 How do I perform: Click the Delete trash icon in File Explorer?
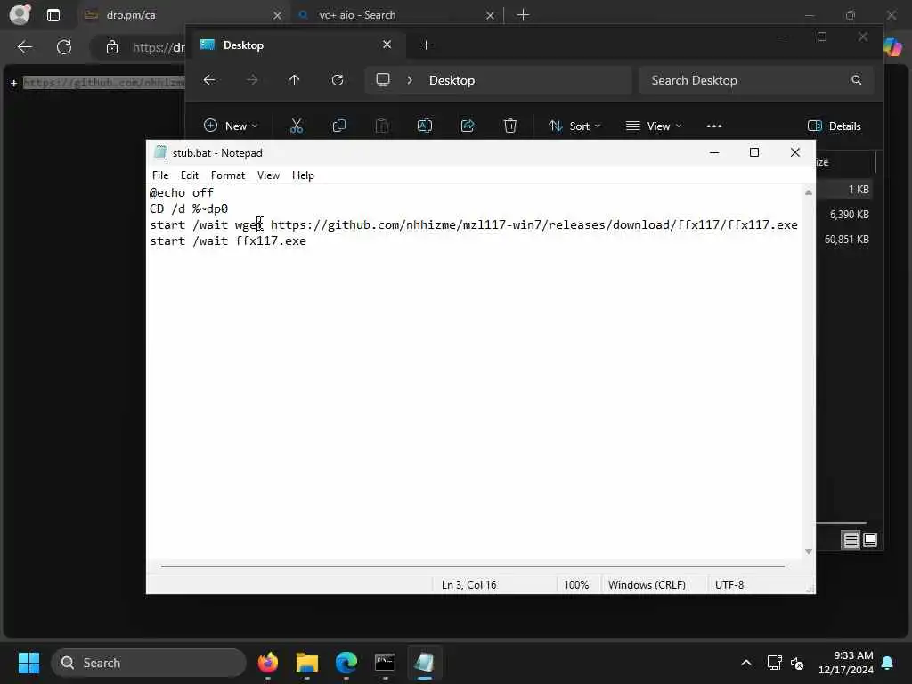510,126
